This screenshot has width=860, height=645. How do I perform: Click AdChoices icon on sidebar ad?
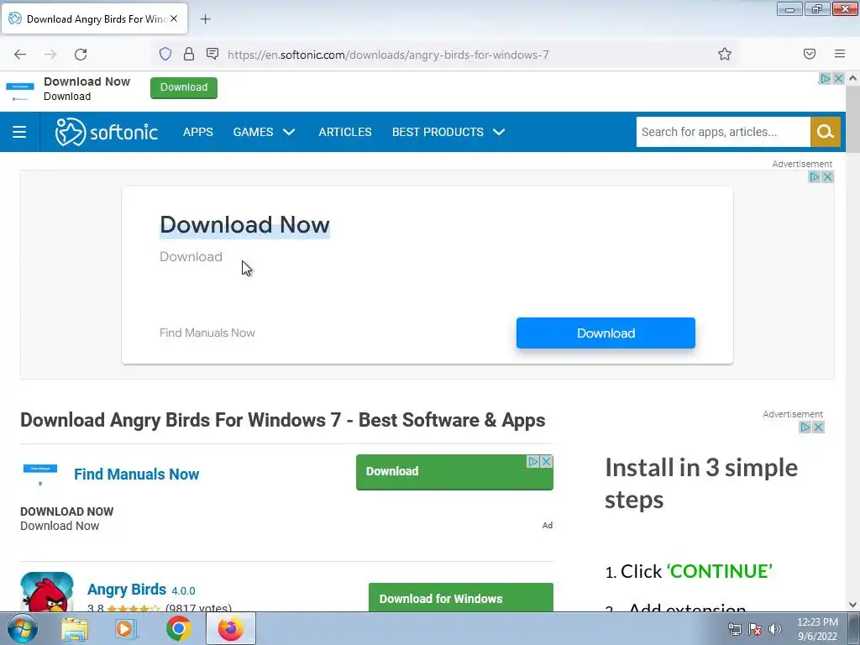pos(805,427)
